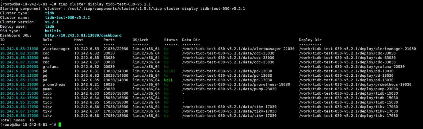Click the Status column header
Viewport: 423px width, 129px height.
[171, 40]
